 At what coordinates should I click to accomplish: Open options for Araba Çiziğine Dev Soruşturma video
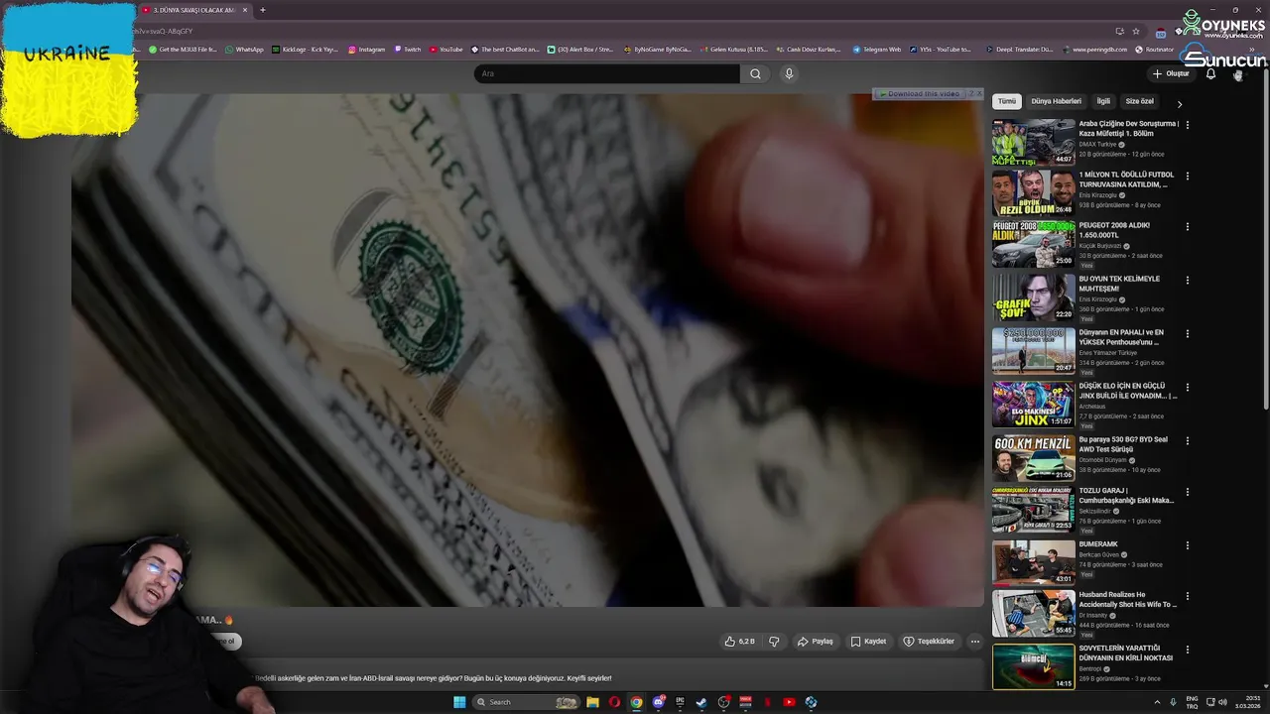(1187, 125)
